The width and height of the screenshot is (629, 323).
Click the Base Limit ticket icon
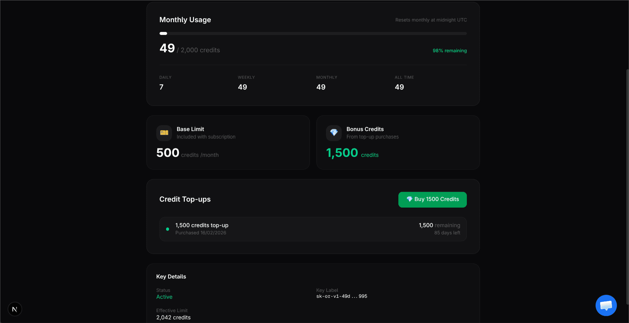tap(164, 133)
